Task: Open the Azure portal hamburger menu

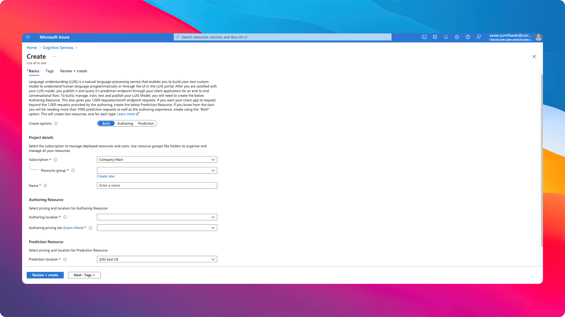Action: point(28,37)
